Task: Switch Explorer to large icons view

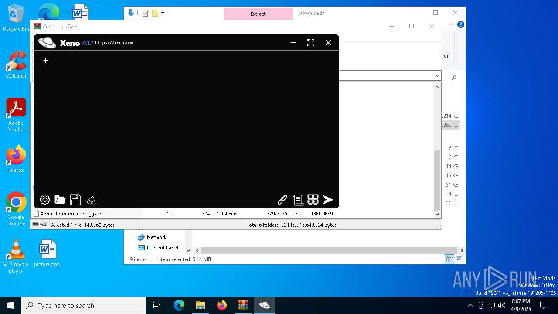Action: tap(458, 259)
